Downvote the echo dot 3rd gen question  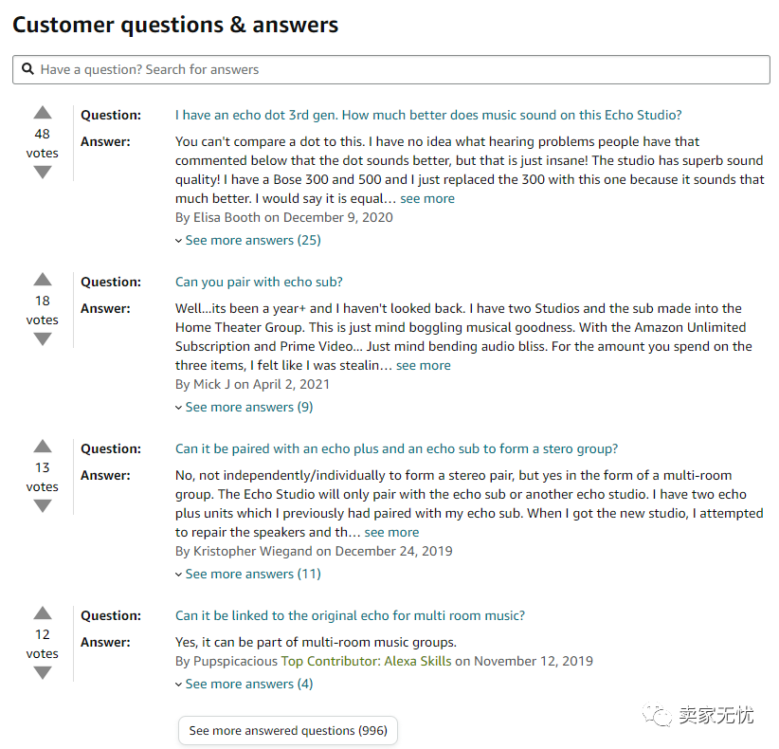click(43, 173)
